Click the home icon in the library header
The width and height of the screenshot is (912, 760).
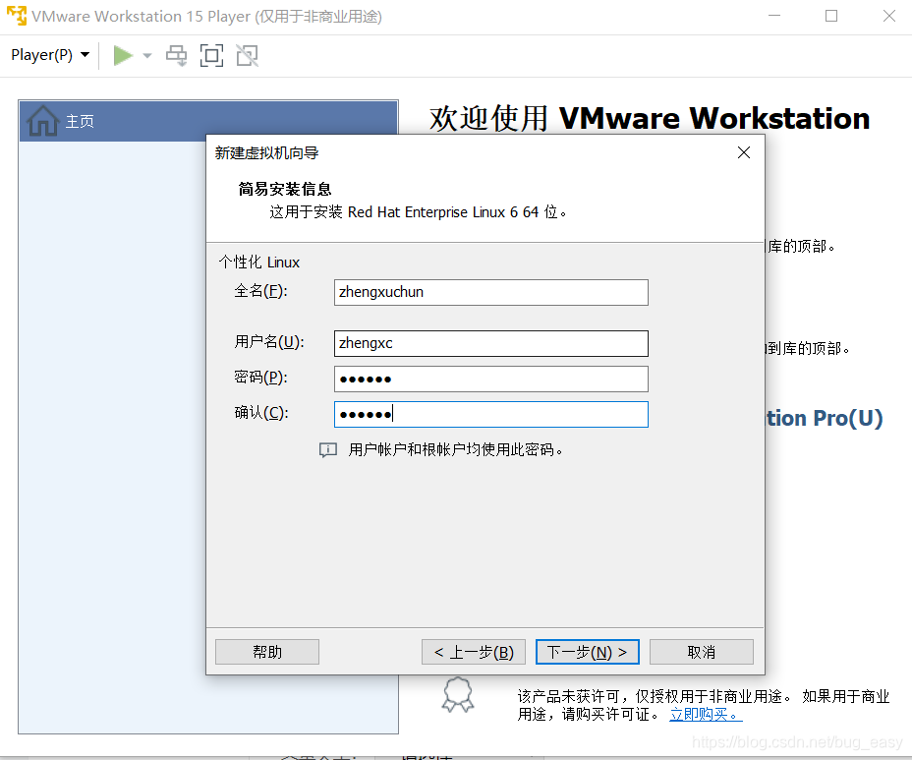43,121
